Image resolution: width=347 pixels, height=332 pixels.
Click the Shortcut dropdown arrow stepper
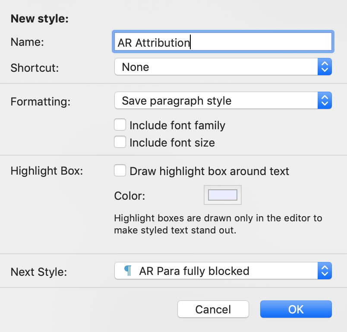click(x=325, y=67)
